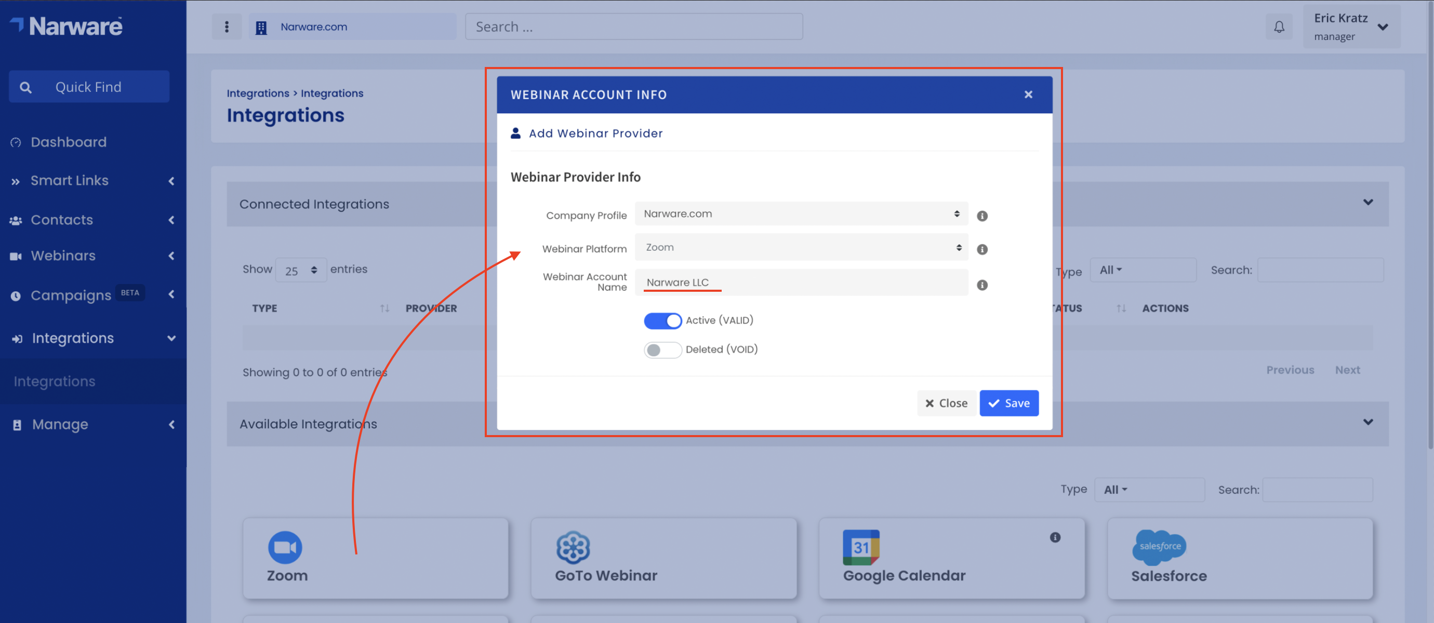Open the notifications bell icon

1279,26
